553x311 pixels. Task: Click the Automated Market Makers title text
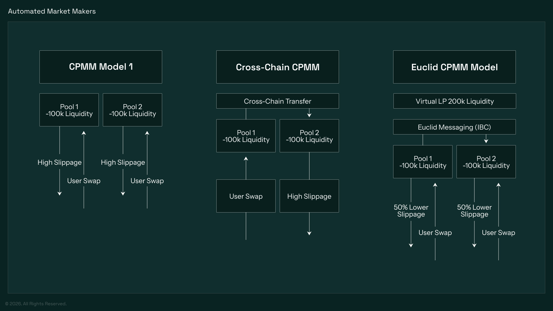pos(52,11)
